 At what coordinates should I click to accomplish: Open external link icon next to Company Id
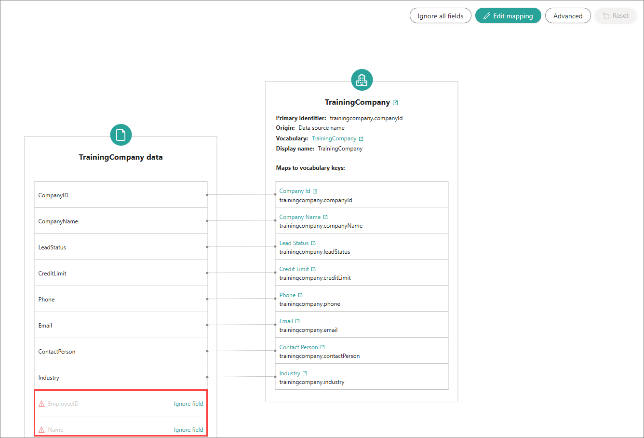[x=315, y=192]
